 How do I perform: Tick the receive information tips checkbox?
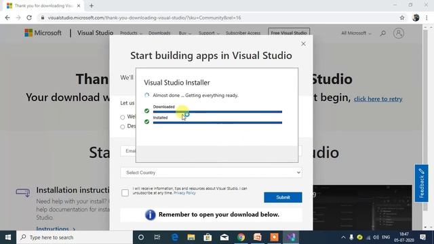click(125, 192)
